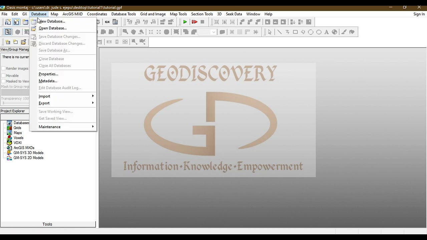The image size is (427, 240).
Task: Select ArcGIS MXDs in Project Explorer
Action: click(24, 148)
